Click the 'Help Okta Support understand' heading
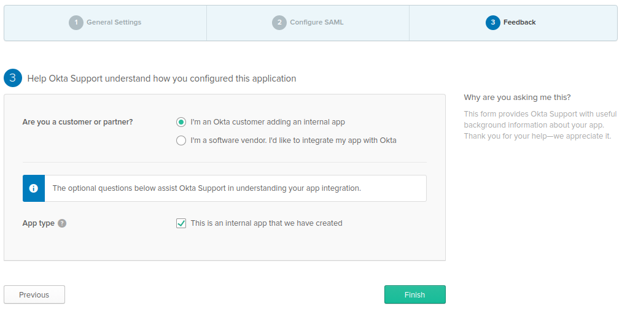Screen dimensions: 622x319 161,79
